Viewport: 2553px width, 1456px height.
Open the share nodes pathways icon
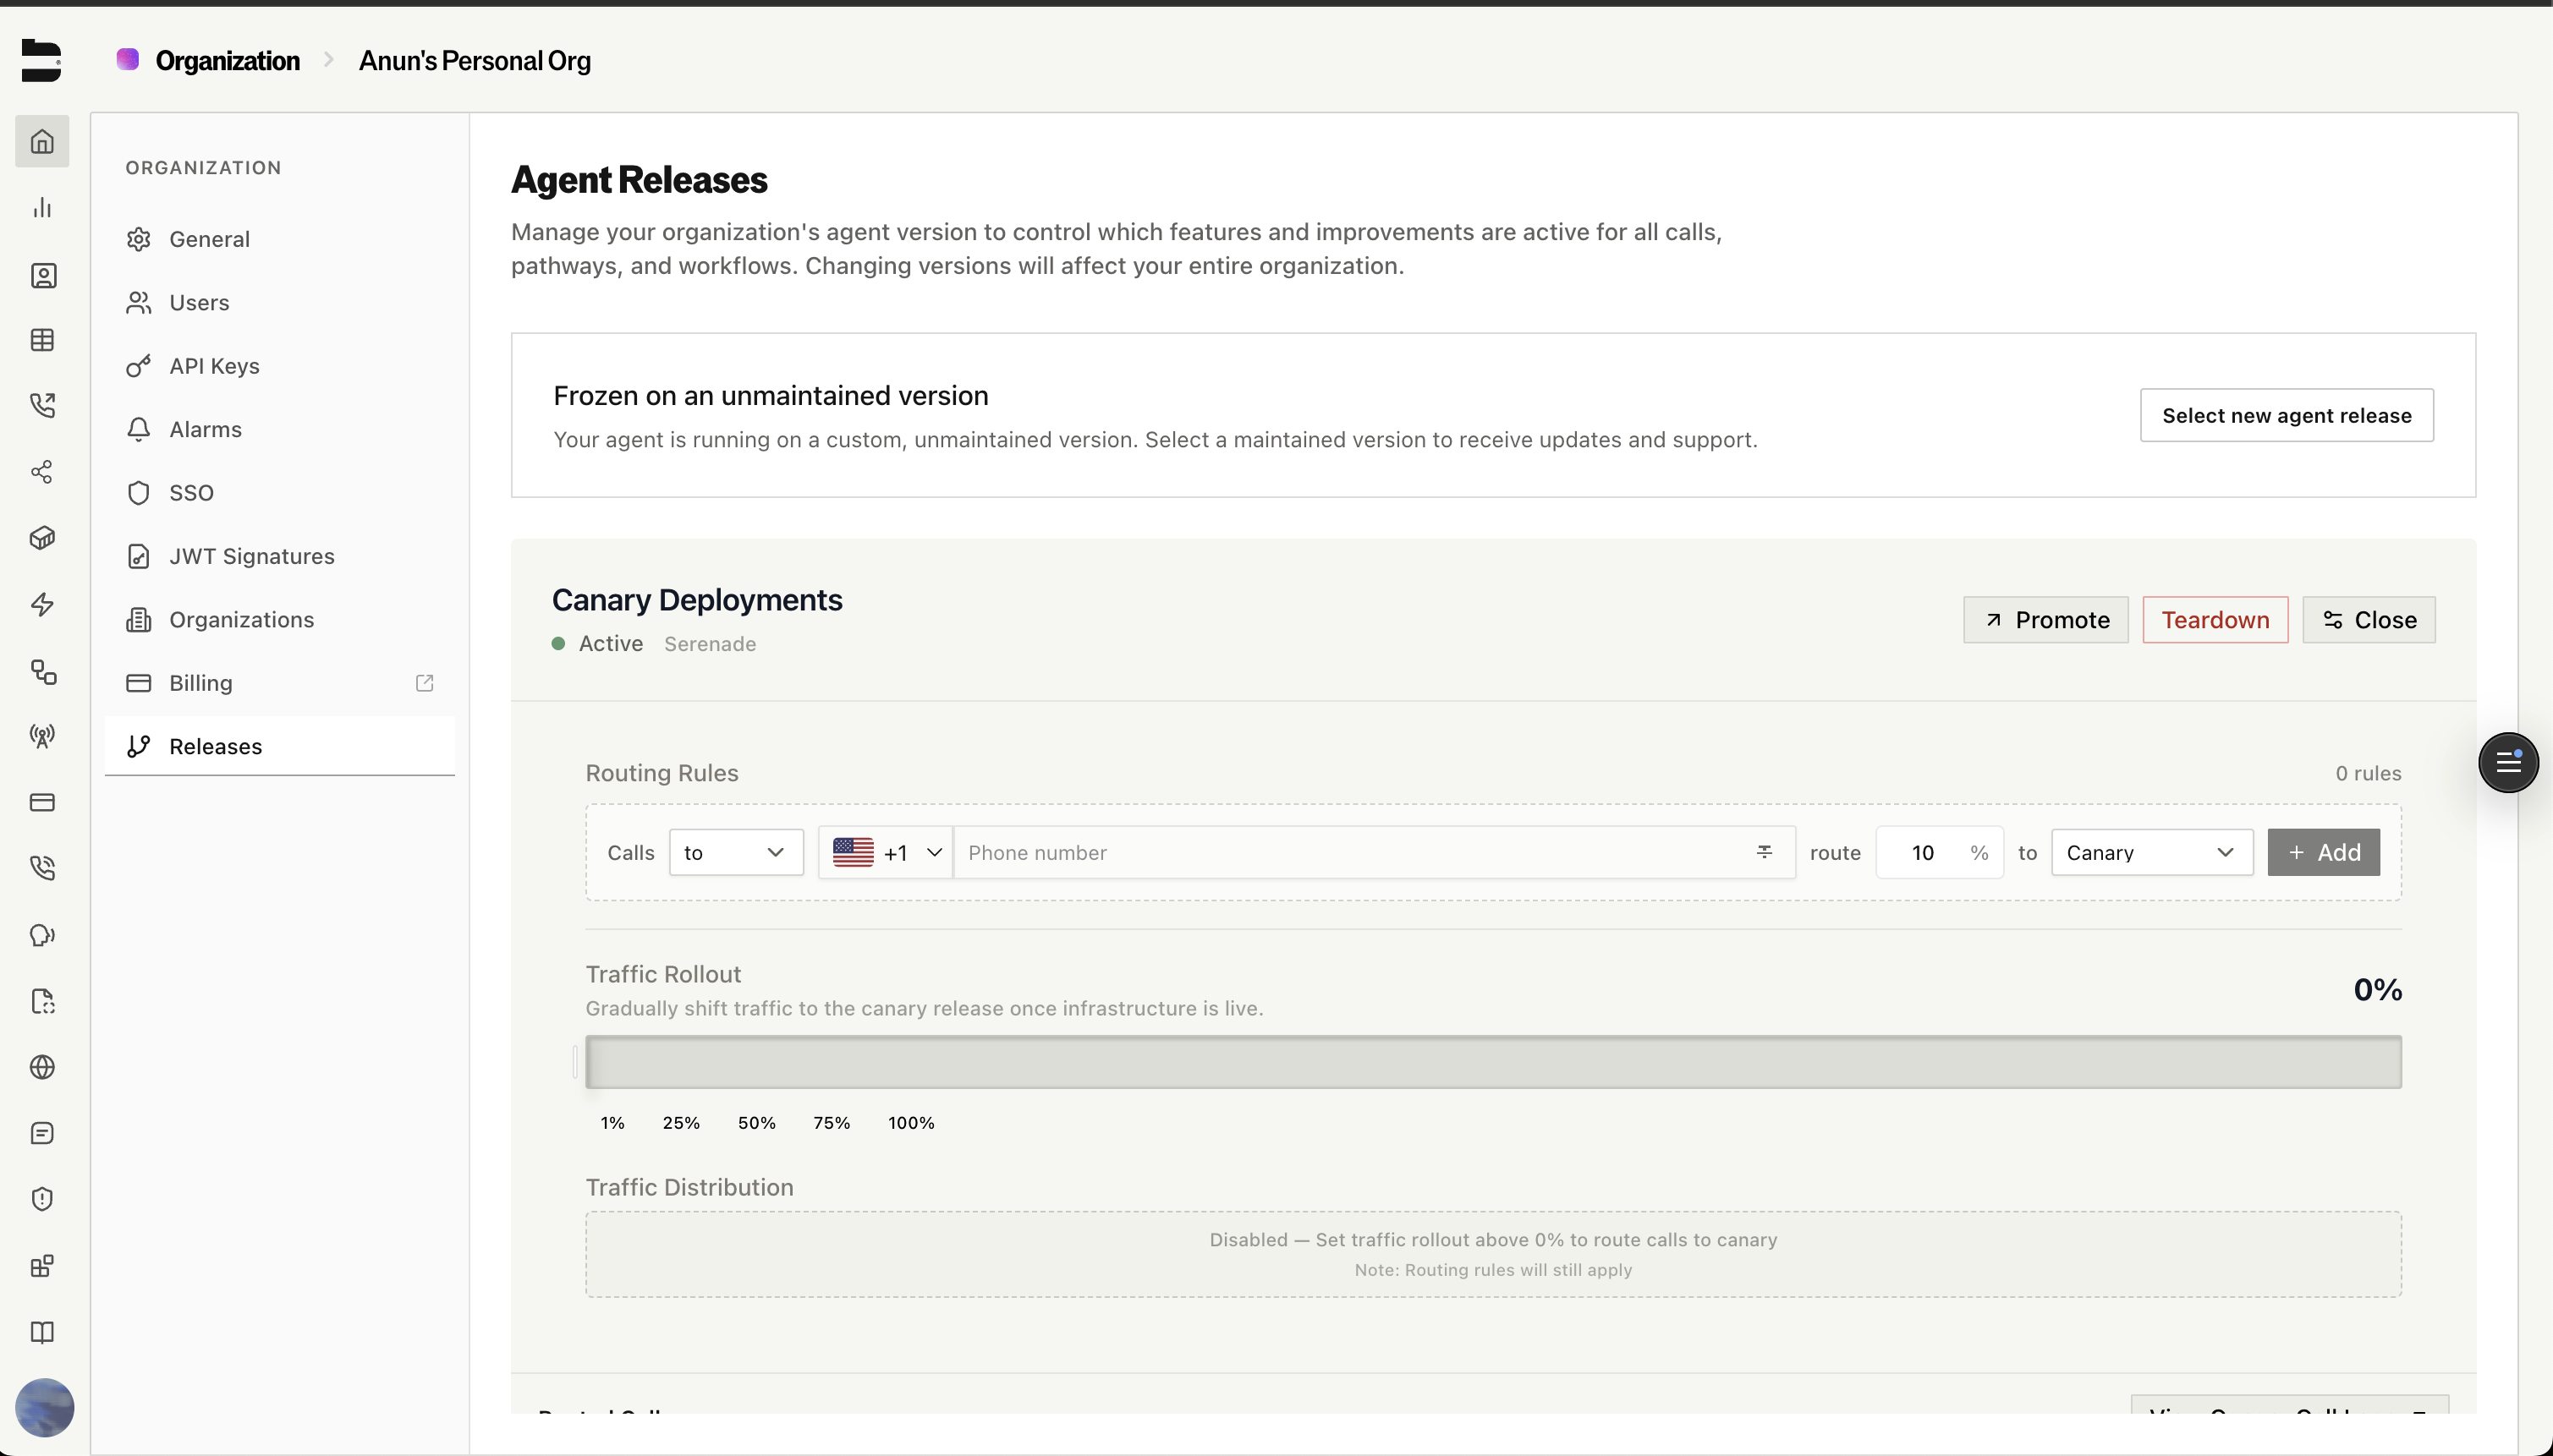click(42, 472)
